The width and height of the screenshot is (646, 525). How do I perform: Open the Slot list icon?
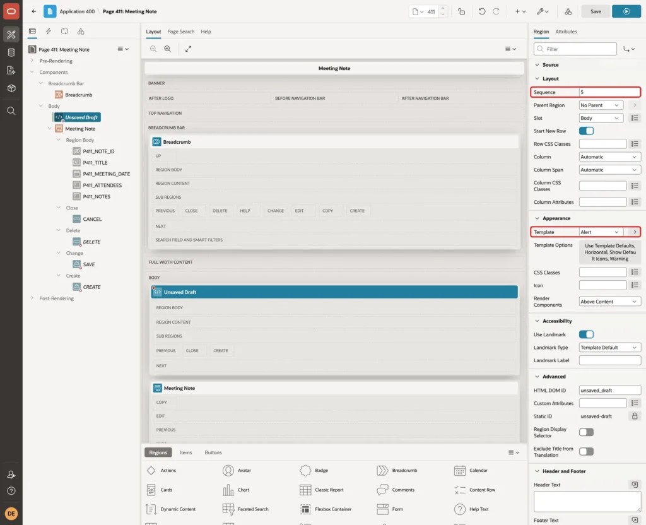coord(635,118)
